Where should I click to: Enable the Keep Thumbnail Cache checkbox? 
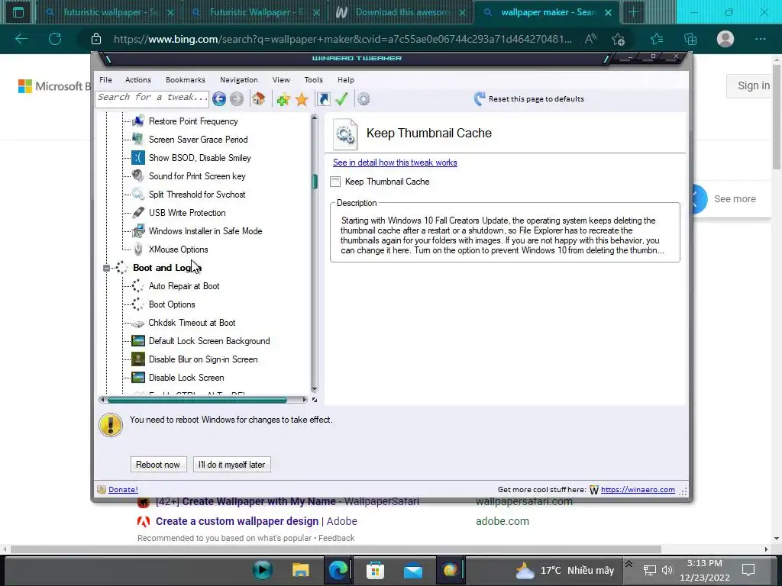point(335,182)
